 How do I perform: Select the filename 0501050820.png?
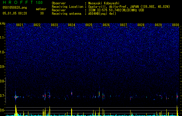point(15,8)
